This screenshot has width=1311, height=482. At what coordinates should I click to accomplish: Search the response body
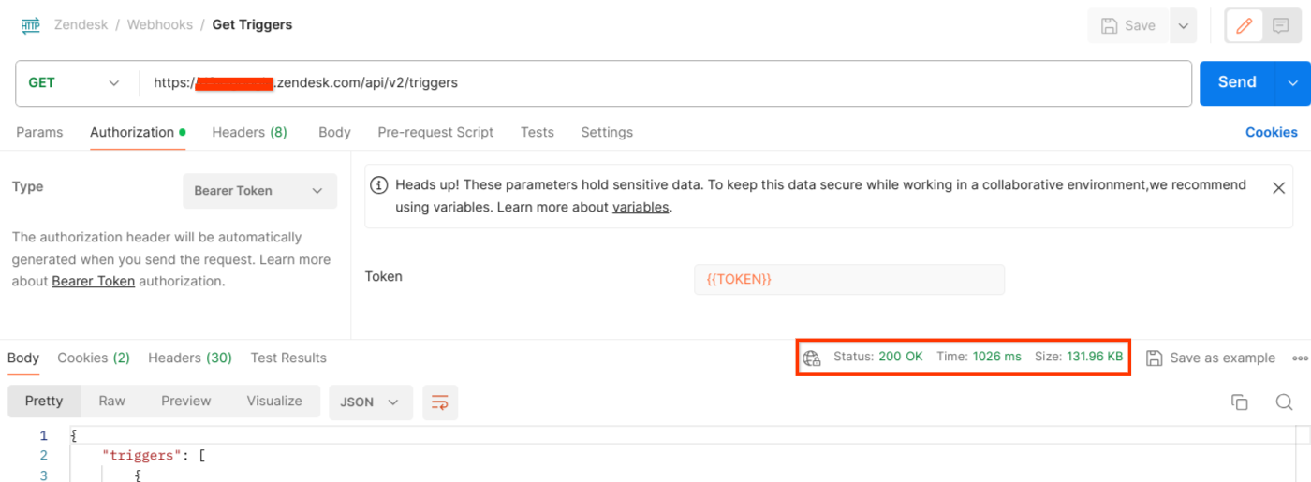click(x=1284, y=402)
